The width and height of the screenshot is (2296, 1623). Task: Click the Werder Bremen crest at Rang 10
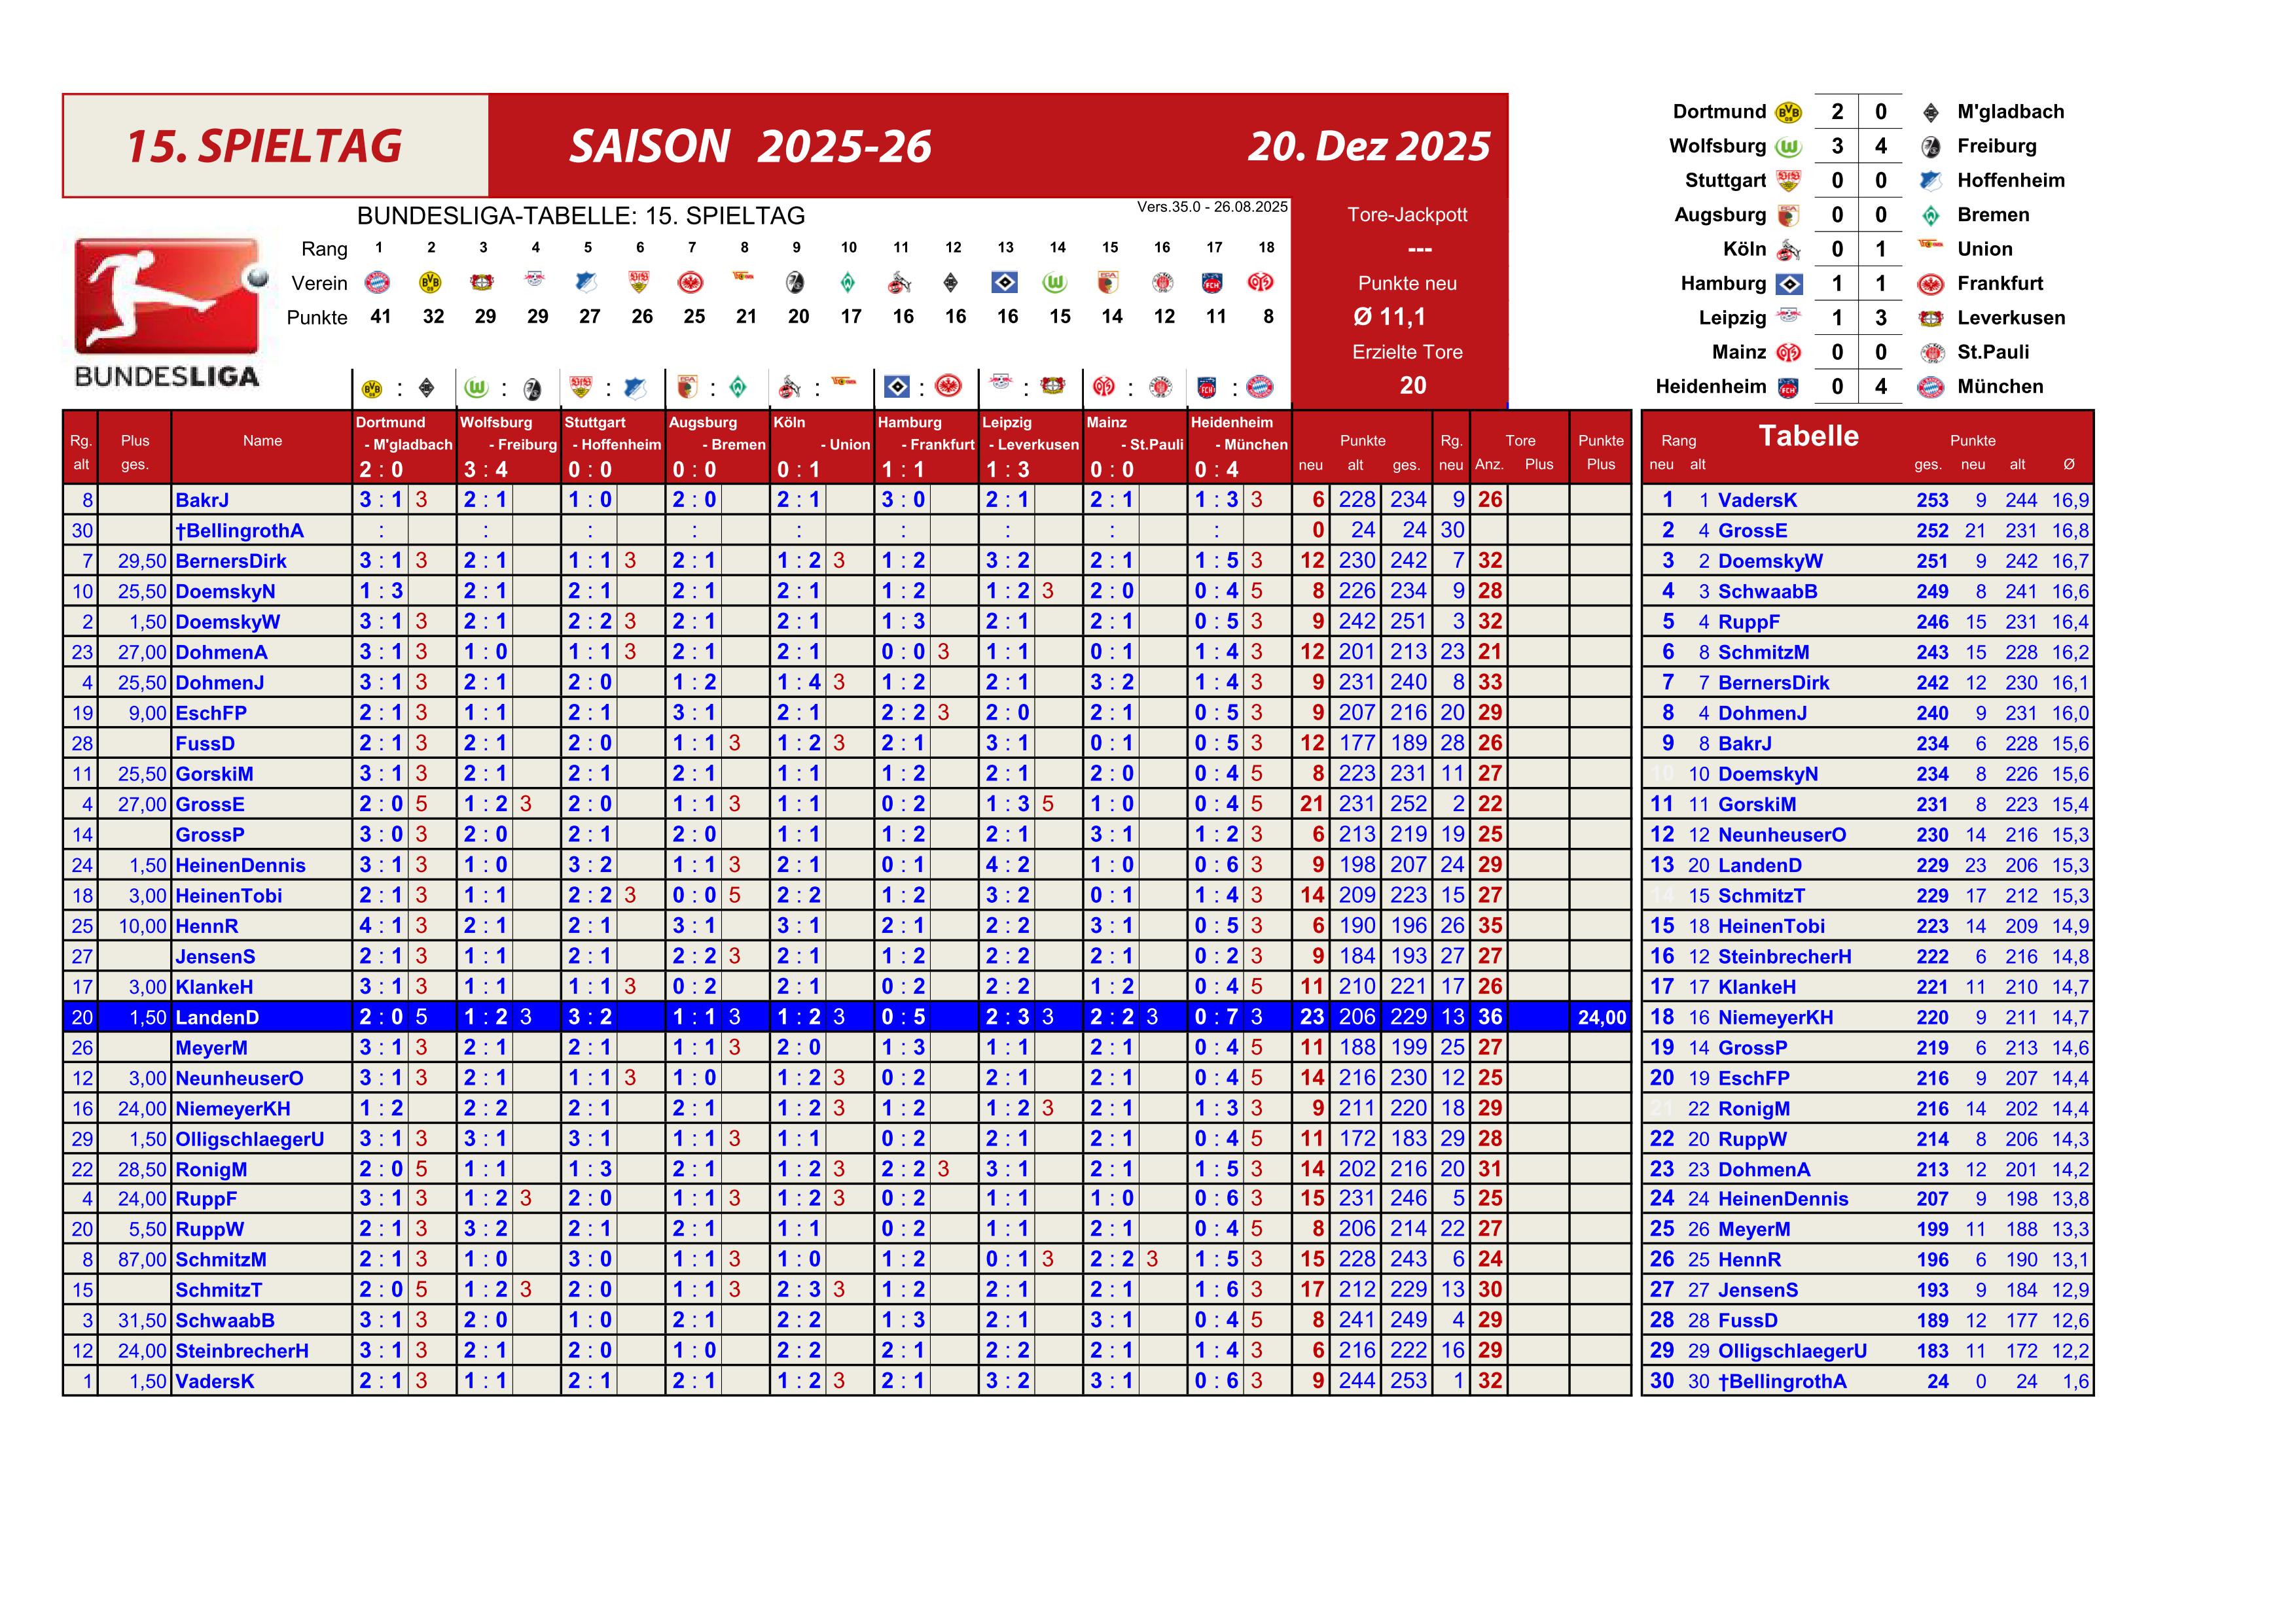coord(848,283)
